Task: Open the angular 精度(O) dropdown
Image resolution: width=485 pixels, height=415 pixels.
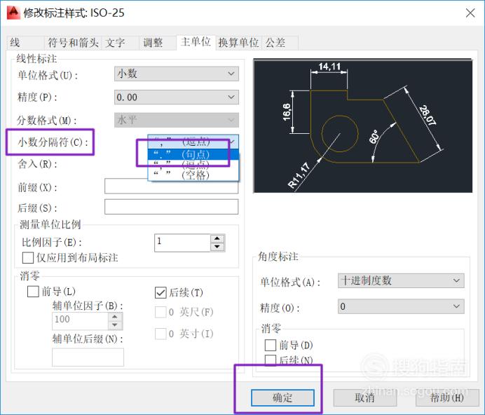Action: pyautogui.click(x=401, y=306)
